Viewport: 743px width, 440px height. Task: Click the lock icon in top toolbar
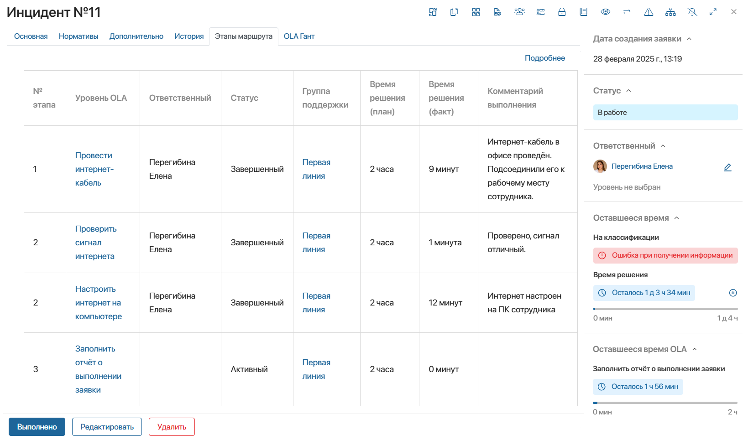click(x=562, y=12)
